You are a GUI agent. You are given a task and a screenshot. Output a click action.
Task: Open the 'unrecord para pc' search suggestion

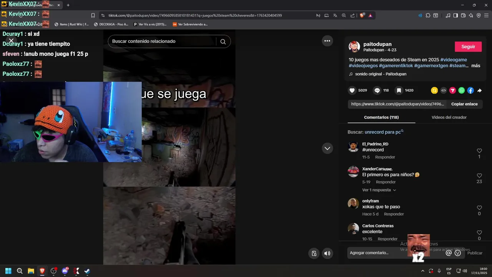click(384, 132)
